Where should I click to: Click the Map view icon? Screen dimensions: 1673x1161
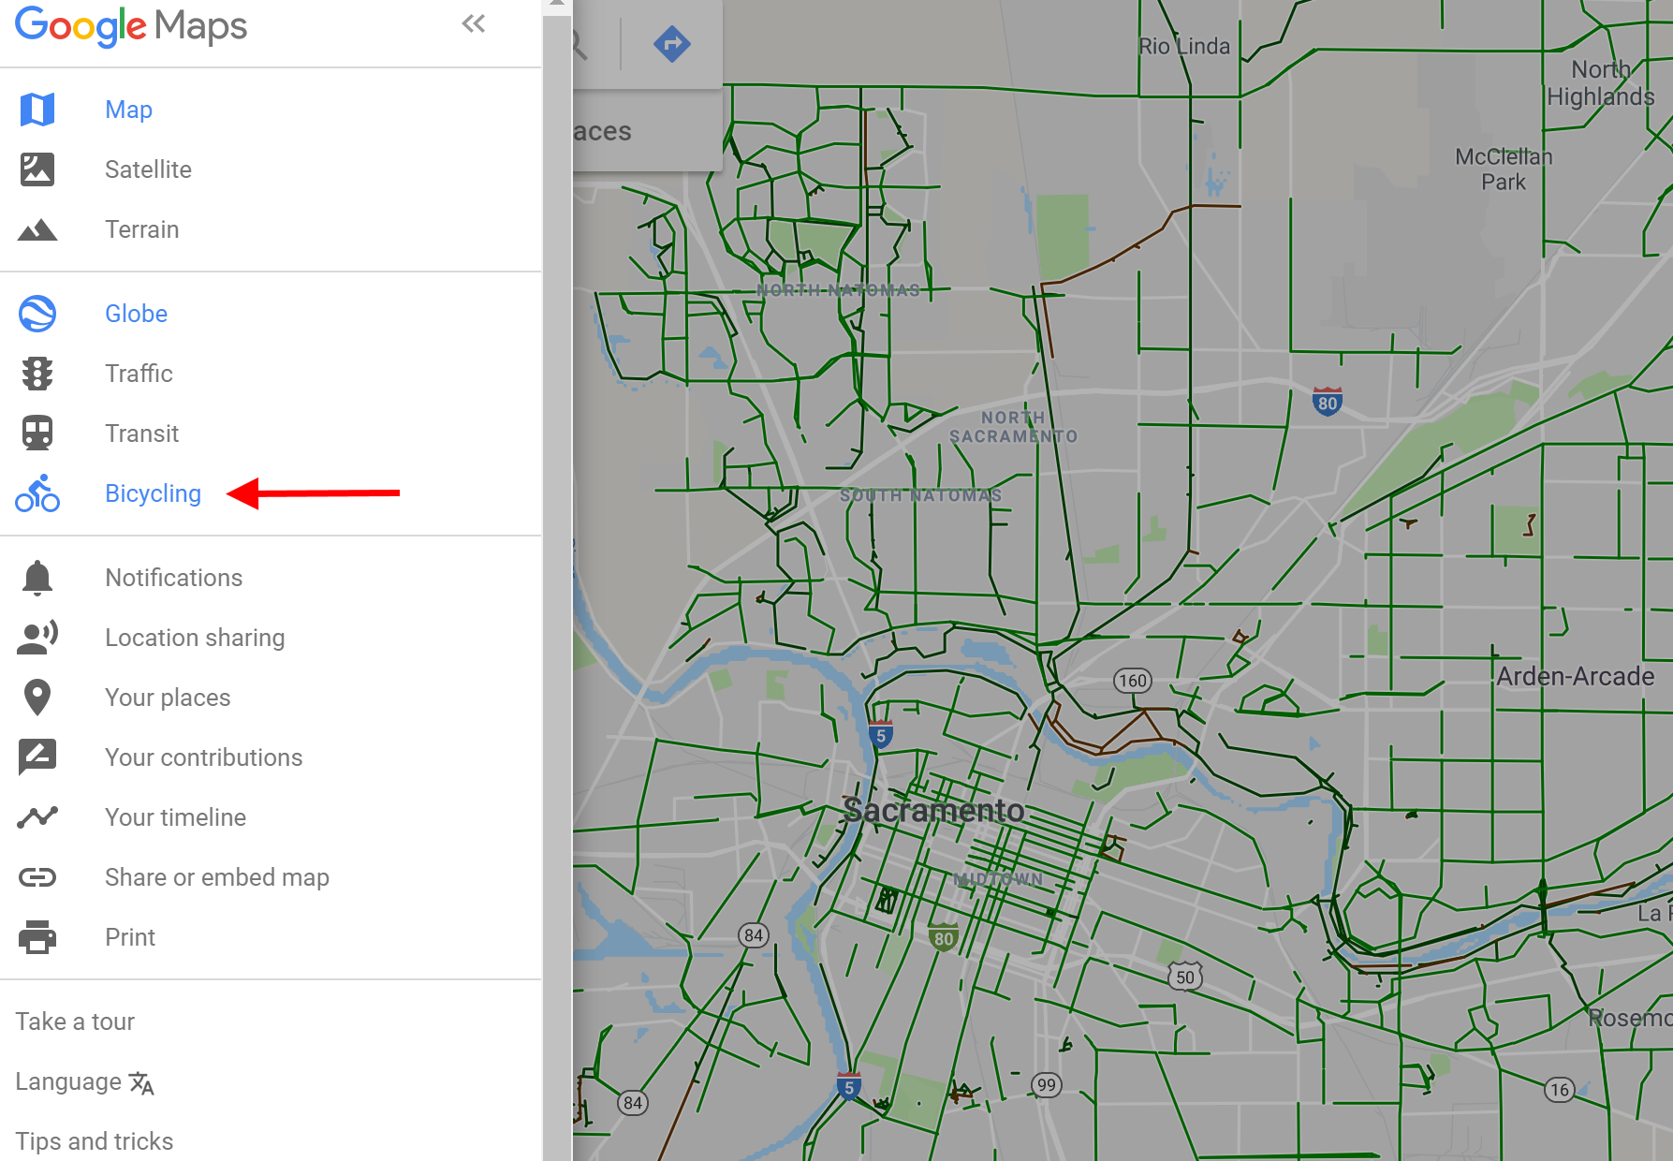tap(37, 110)
